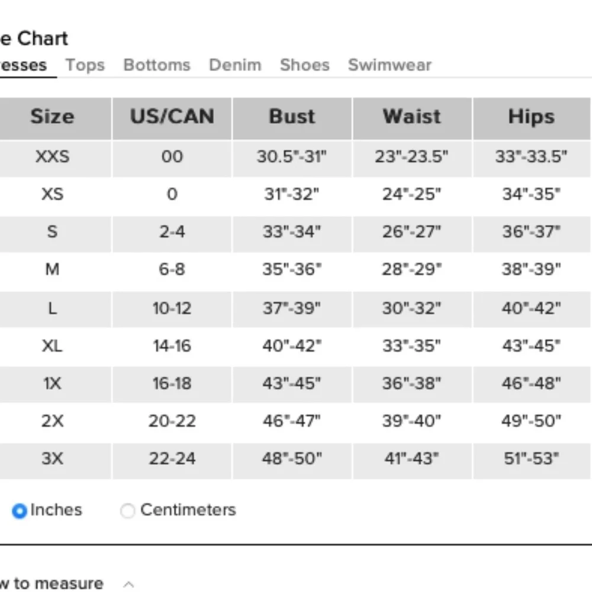
Task: Switch to the Bottoms tab
Action: click(x=157, y=65)
